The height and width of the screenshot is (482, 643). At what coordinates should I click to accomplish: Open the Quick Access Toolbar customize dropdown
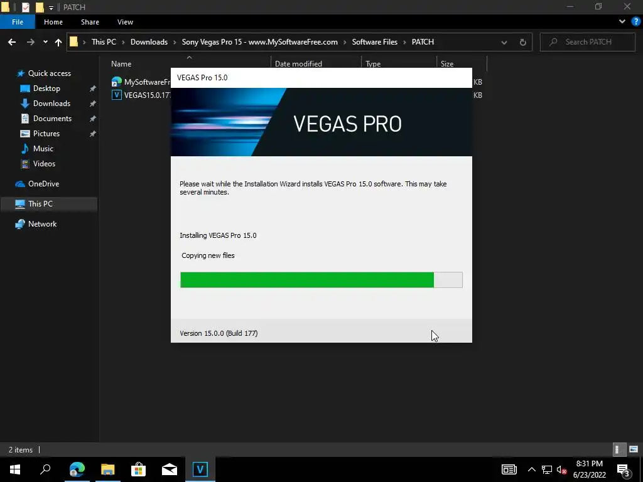tap(51, 8)
